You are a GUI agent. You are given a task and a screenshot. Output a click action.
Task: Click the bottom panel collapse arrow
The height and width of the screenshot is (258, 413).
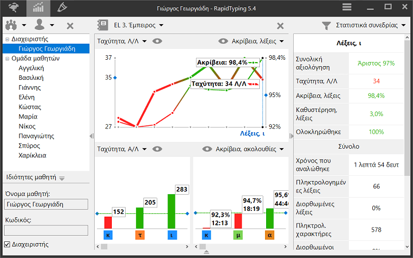(x=206, y=252)
